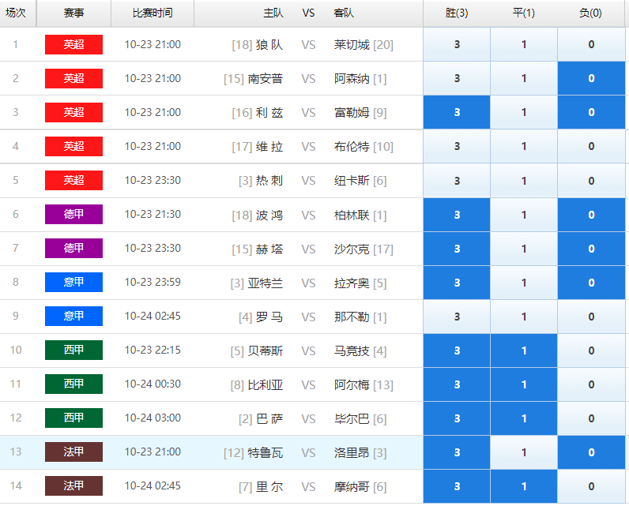The image size is (629, 506).
Task: Select loss (0) for 罗马 vs 那不勒
Action: pos(591,317)
